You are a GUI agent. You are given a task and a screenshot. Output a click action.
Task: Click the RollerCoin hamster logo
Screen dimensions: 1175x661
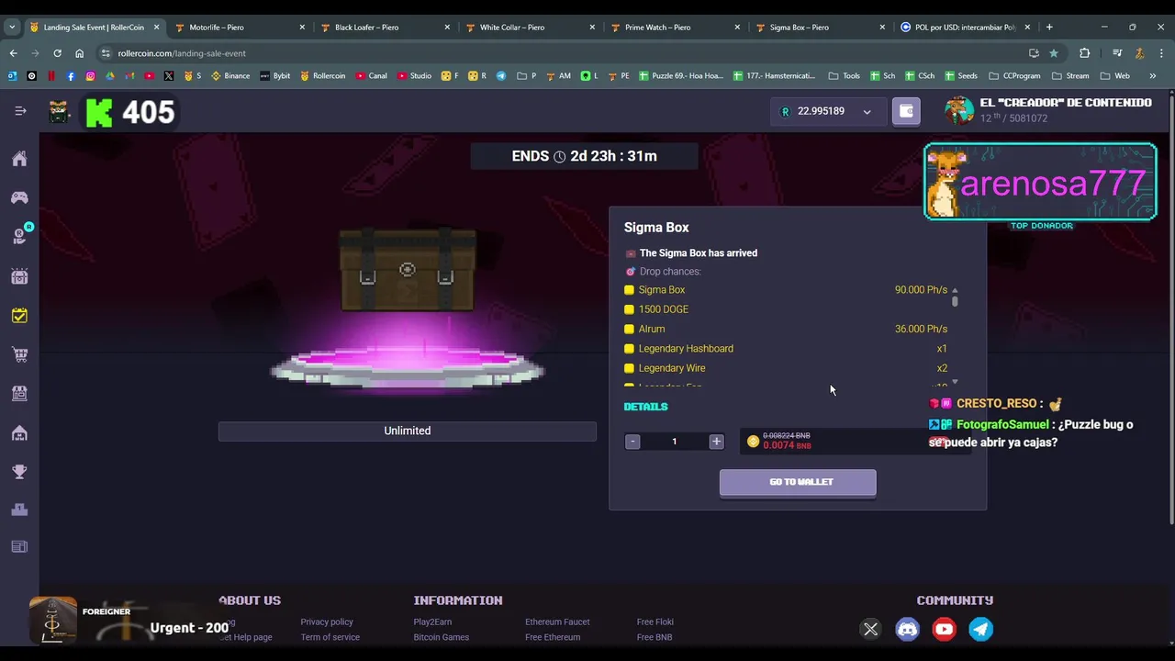(59, 112)
